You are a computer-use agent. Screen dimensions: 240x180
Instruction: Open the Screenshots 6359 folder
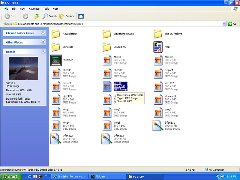point(107,34)
